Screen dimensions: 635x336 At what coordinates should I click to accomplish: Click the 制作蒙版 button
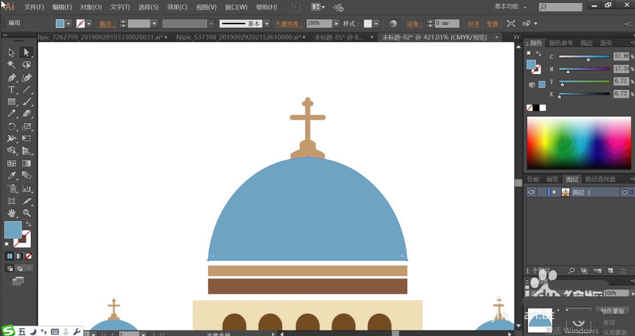coord(612,311)
